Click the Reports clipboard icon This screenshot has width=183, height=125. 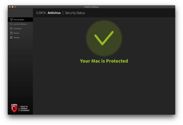(x=11, y=33)
